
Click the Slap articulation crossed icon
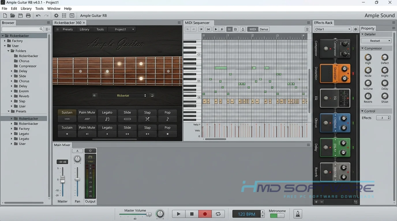[x=147, y=119]
